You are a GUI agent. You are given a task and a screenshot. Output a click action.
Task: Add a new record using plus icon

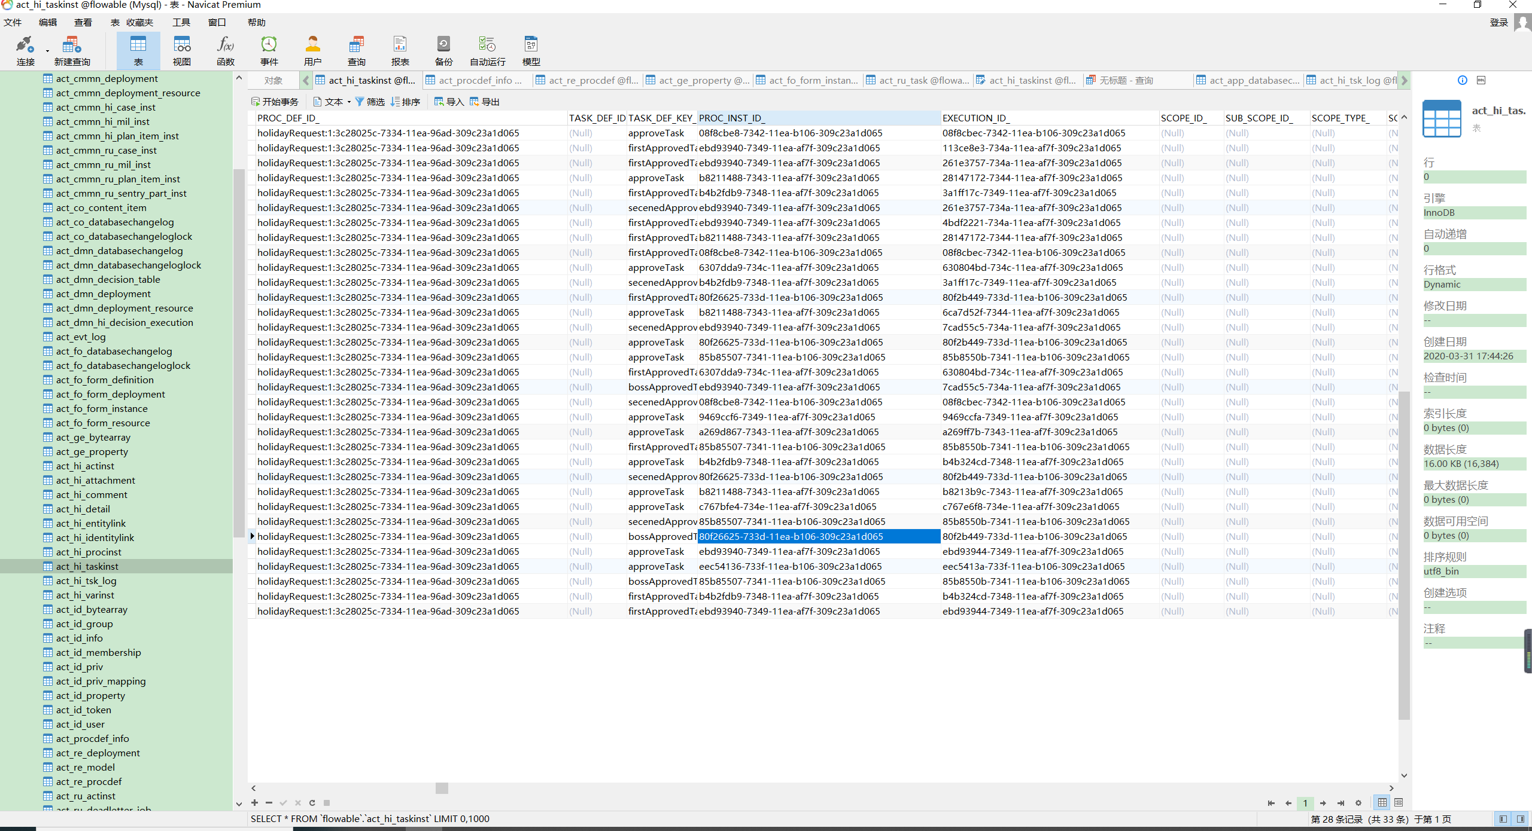[x=254, y=803]
